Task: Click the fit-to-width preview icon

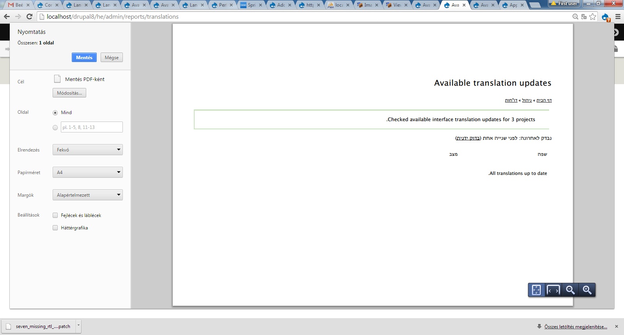Action: [553, 290]
